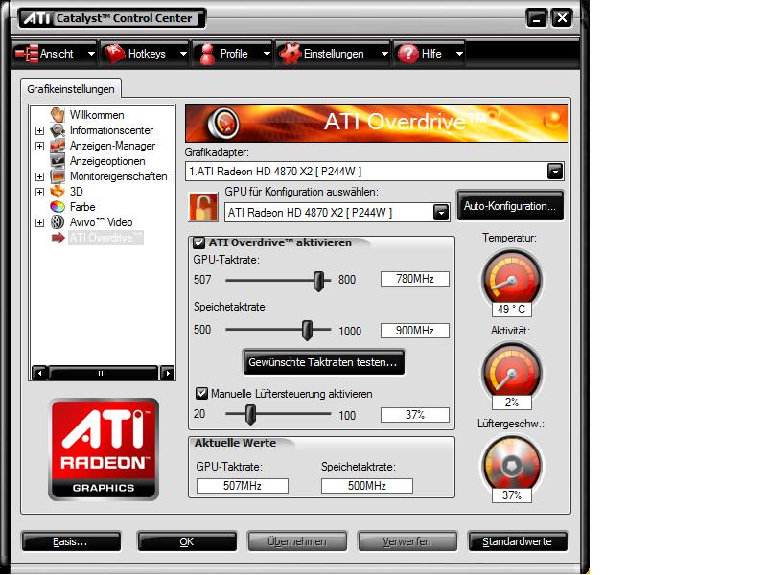Click the padlock unlock icon

203,207
